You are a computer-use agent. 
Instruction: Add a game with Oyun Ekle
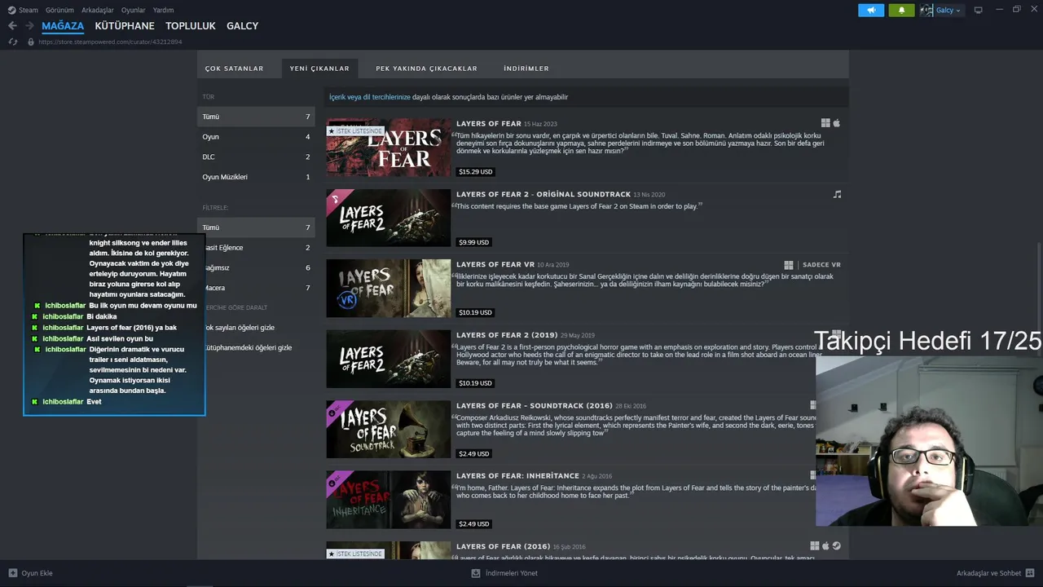[30, 573]
